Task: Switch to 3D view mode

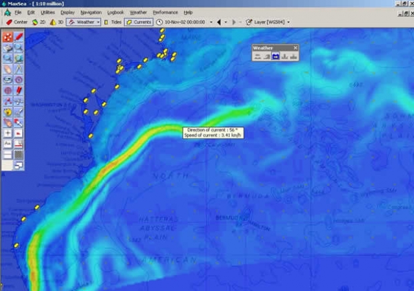Action: pyautogui.click(x=57, y=22)
